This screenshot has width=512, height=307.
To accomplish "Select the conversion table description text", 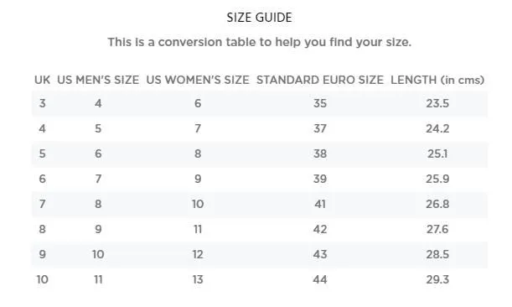I will pos(259,42).
